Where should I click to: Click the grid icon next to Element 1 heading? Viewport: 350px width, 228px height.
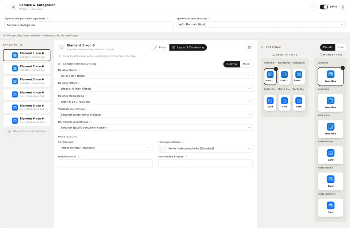(x=61, y=47)
